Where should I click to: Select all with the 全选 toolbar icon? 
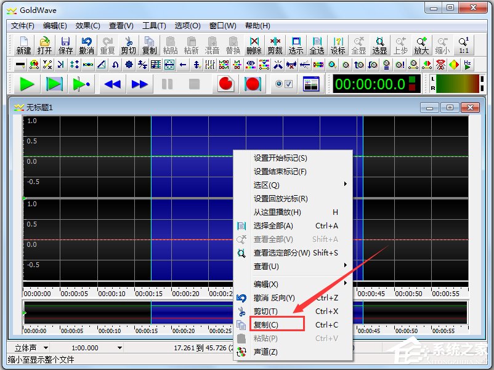(x=317, y=46)
